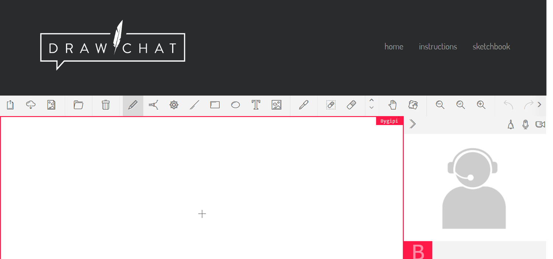The width and height of the screenshot is (553, 259).
Task: Click the right arrow to reveal more tools
Action: (539, 104)
